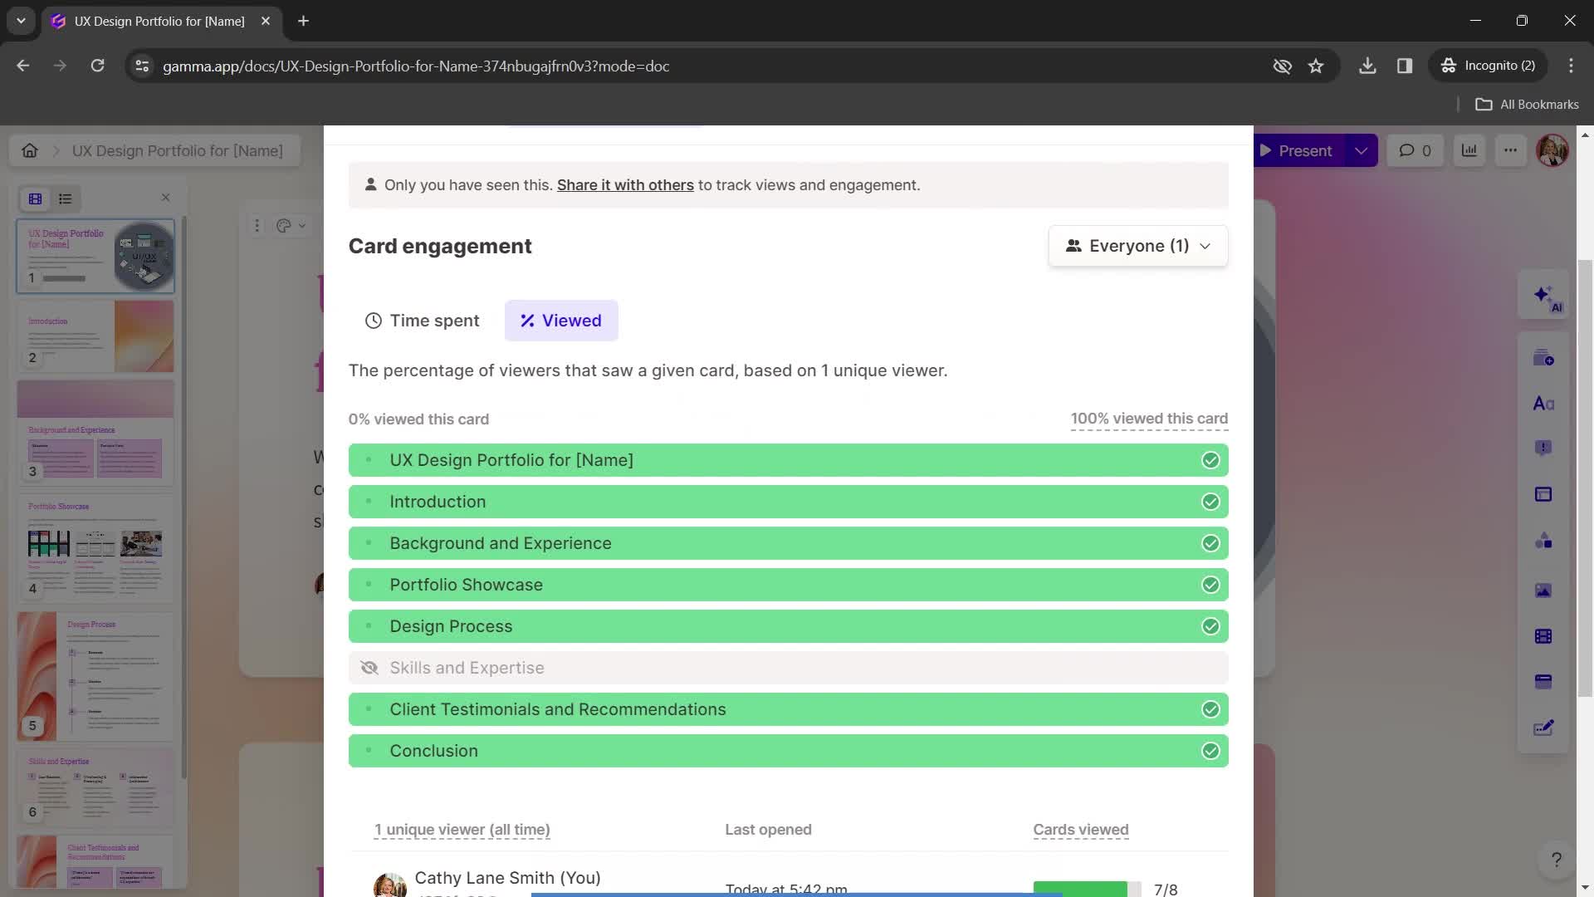This screenshot has height=897, width=1594.
Task: Click checkmark on Portfolio Showcase row
Action: [x=1210, y=585]
